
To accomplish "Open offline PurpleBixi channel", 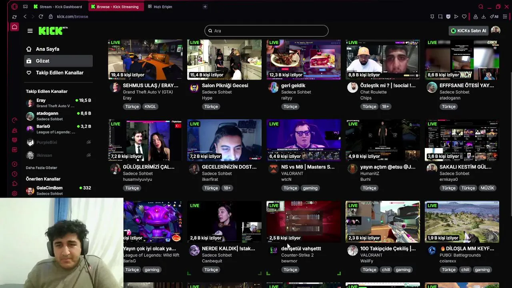I will click(58, 142).
